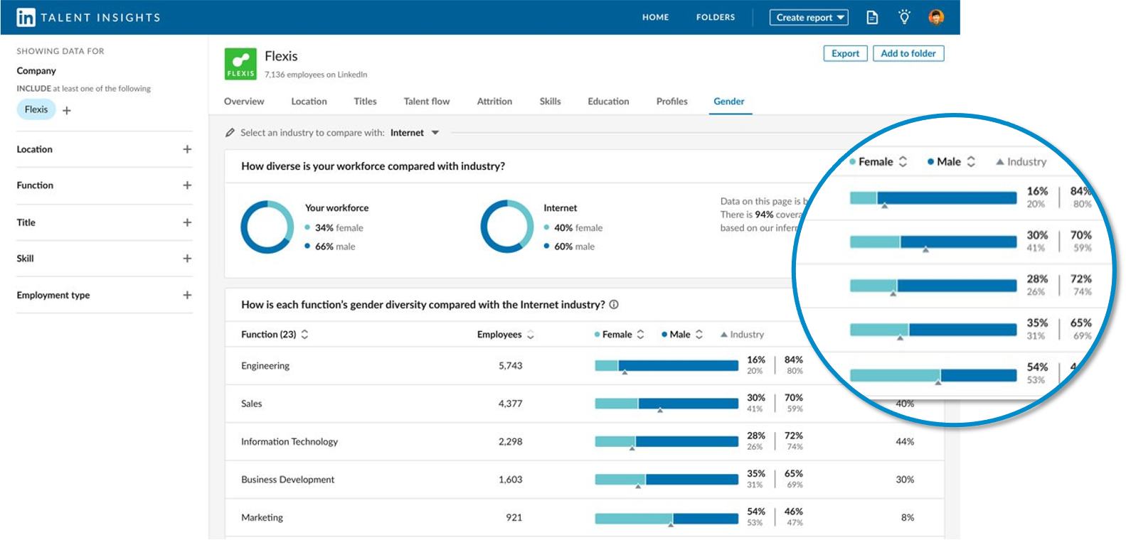
Task: Expand the Function filter
Action: point(187,185)
